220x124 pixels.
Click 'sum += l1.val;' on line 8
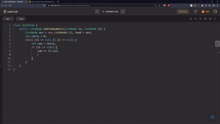(x=48, y=51)
